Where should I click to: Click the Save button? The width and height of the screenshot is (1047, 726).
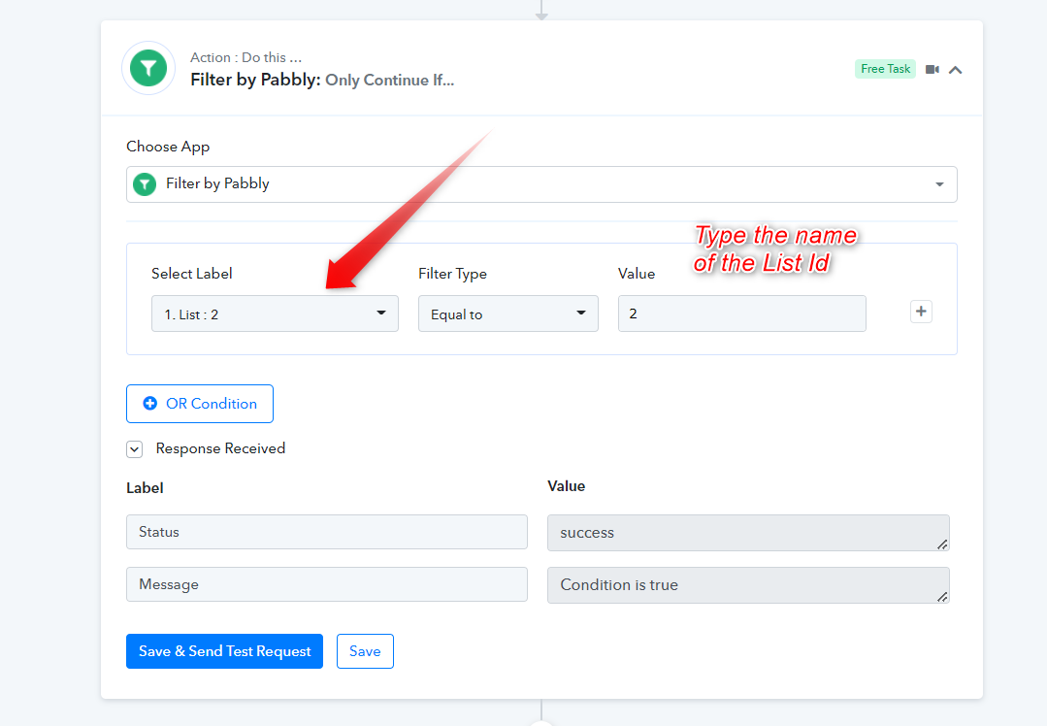point(365,651)
